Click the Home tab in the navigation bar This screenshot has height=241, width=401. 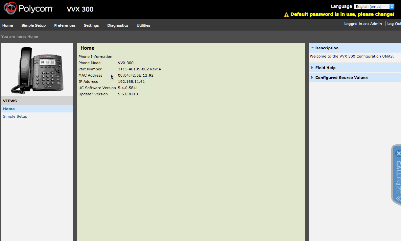click(x=8, y=25)
